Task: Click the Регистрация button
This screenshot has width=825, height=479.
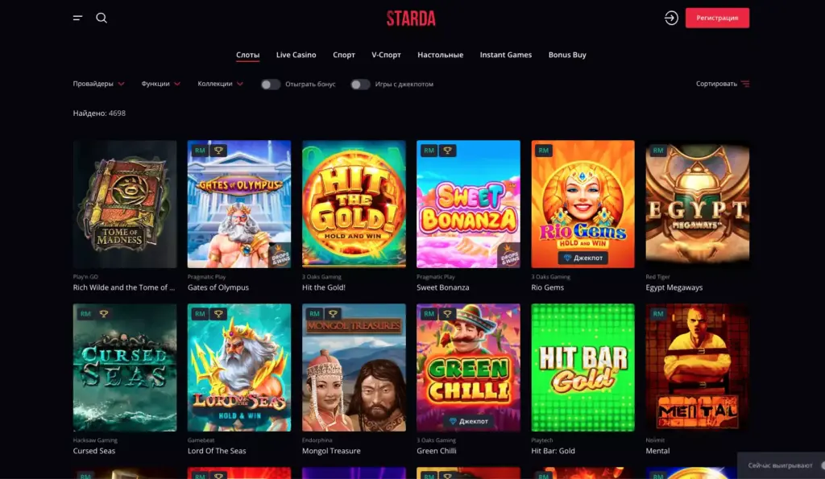Action: tap(717, 18)
